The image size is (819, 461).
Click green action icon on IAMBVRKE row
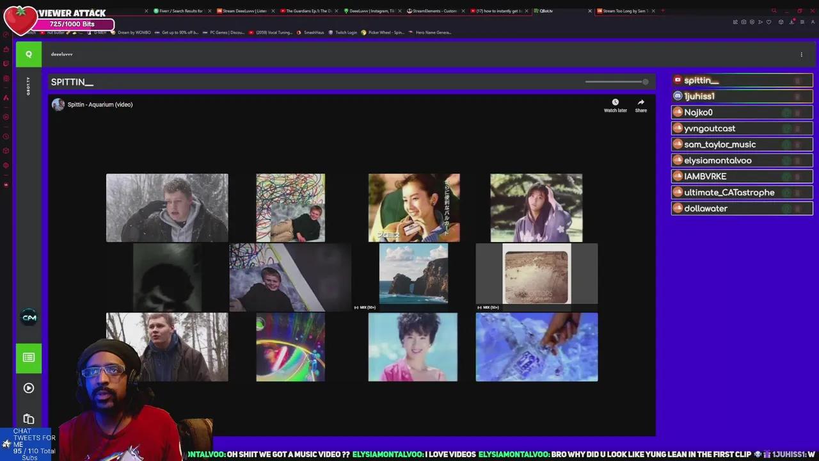coord(786,177)
